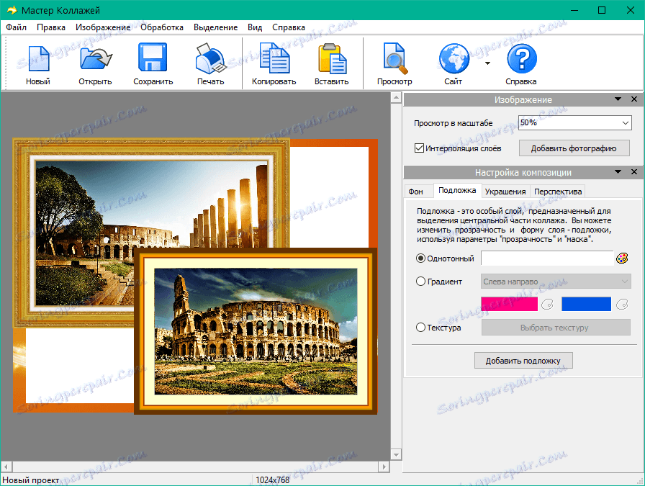Collapse the Настройка композиции panel arrow

coord(618,172)
